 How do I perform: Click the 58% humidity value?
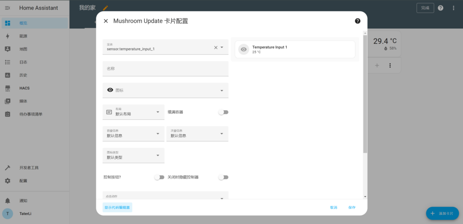pyautogui.click(x=393, y=48)
